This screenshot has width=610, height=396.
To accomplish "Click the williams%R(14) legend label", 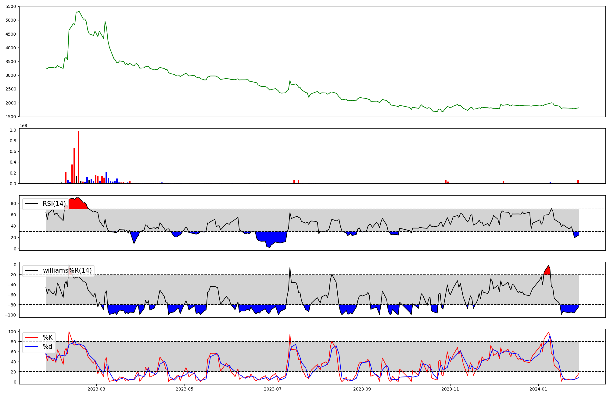I will coord(67,270).
